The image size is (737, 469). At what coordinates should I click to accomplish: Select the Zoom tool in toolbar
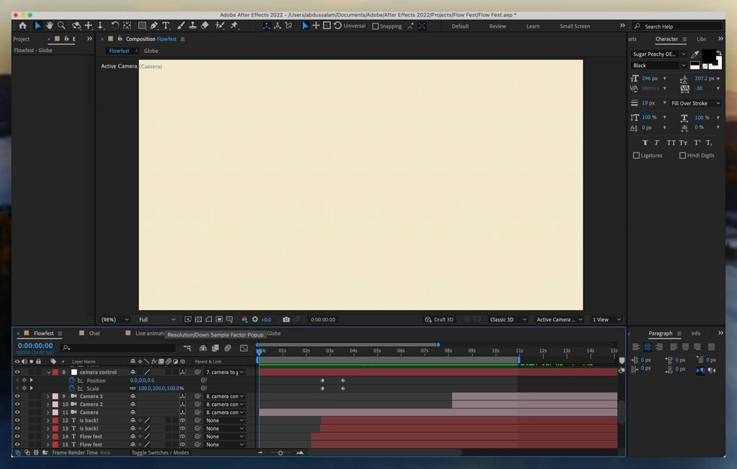pos(61,25)
